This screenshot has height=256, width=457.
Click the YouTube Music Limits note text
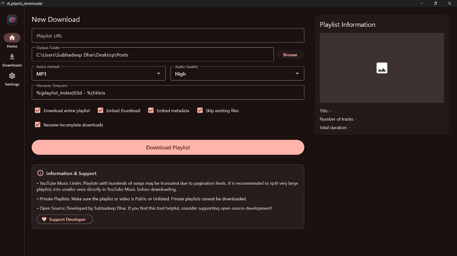pyautogui.click(x=167, y=186)
